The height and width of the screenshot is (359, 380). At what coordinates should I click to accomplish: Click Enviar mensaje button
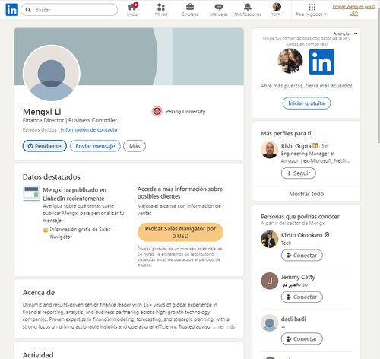[x=95, y=146]
